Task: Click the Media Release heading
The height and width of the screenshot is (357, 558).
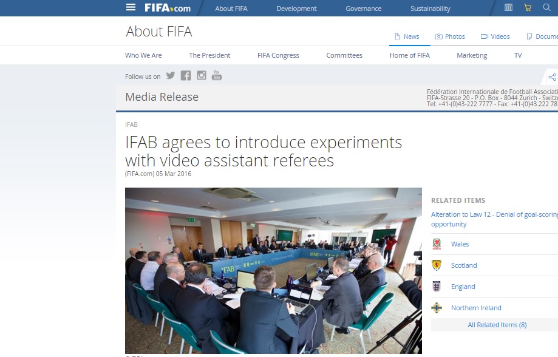Action: pyautogui.click(x=162, y=97)
